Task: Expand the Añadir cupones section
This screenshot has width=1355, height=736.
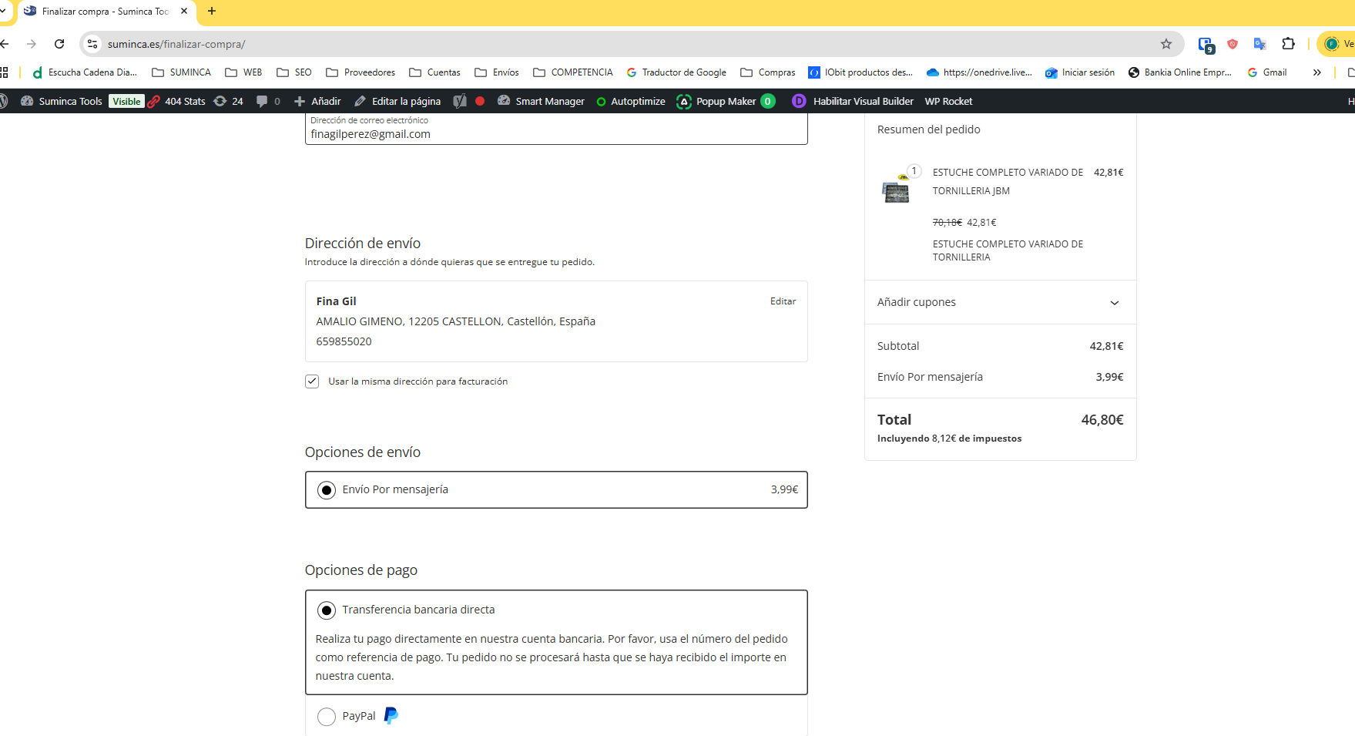Action: point(1114,302)
